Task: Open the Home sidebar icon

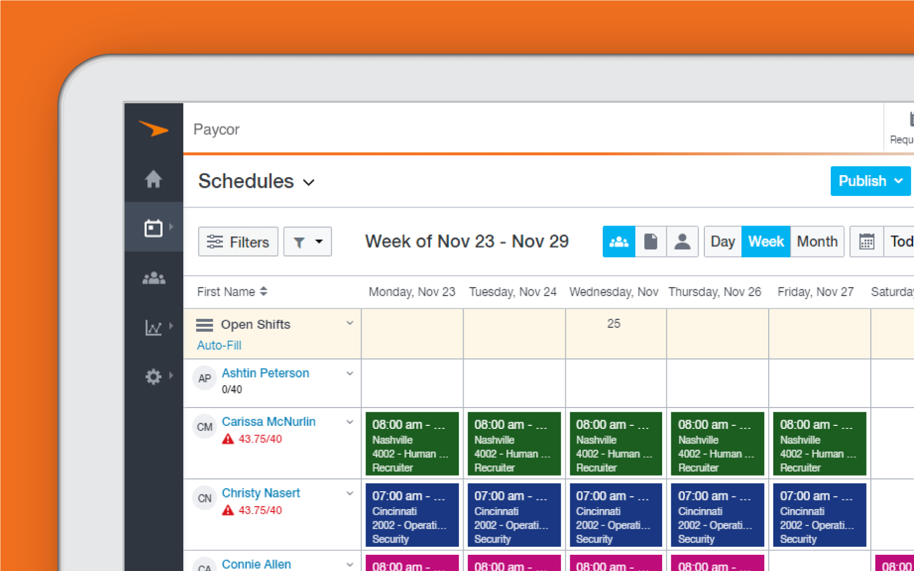Action: (x=153, y=179)
